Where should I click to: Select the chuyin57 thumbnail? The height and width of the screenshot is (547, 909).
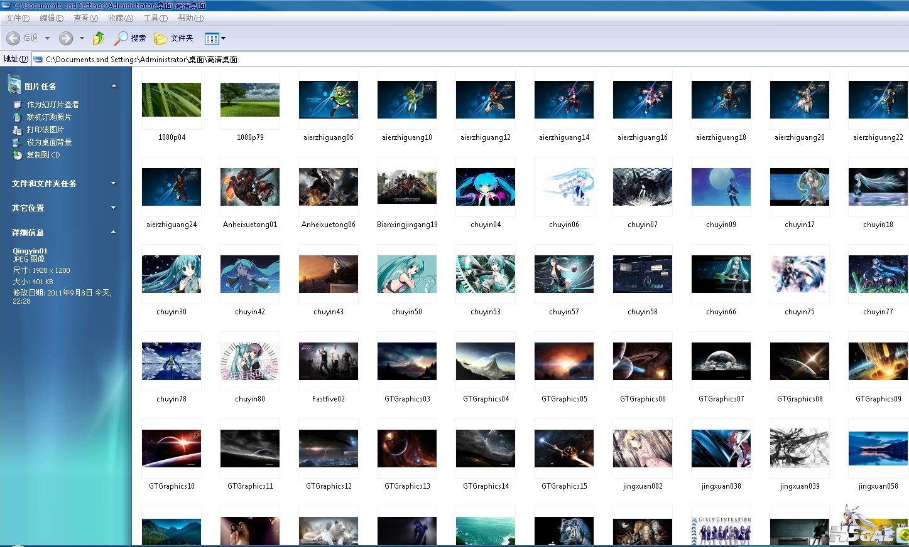point(564,274)
